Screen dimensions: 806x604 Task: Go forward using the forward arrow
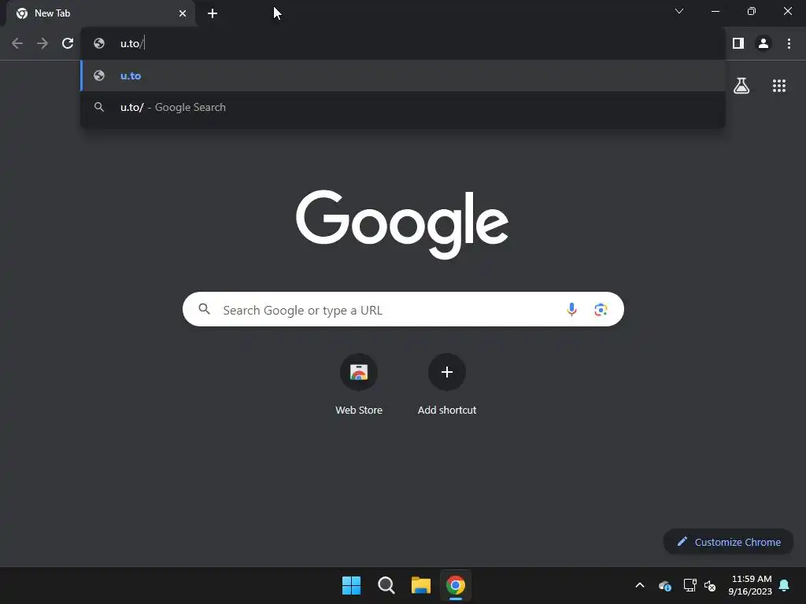click(x=43, y=43)
